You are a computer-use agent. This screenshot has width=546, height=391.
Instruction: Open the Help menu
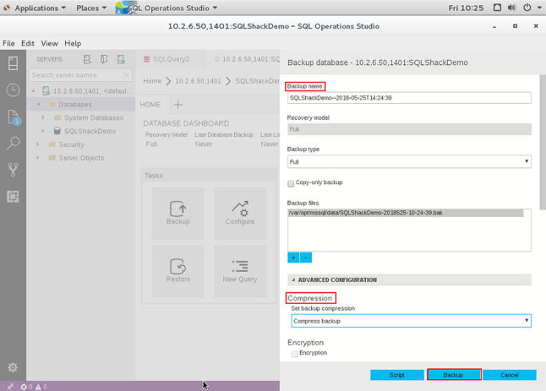(x=72, y=43)
